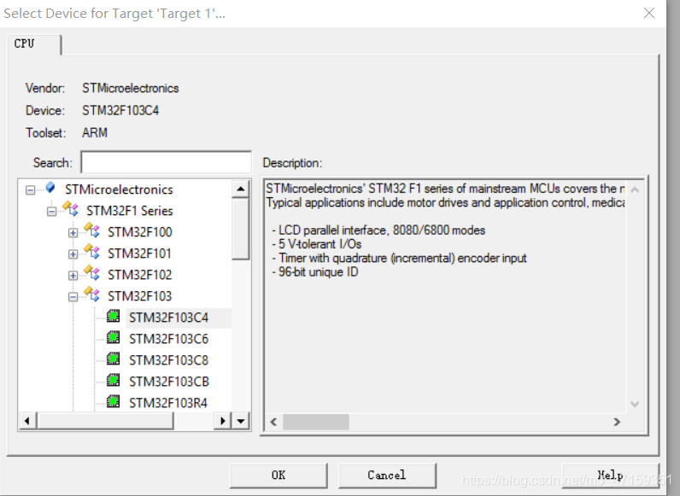680x496 pixels.
Task: Select the STM32F103CB device
Action: pyautogui.click(x=169, y=382)
